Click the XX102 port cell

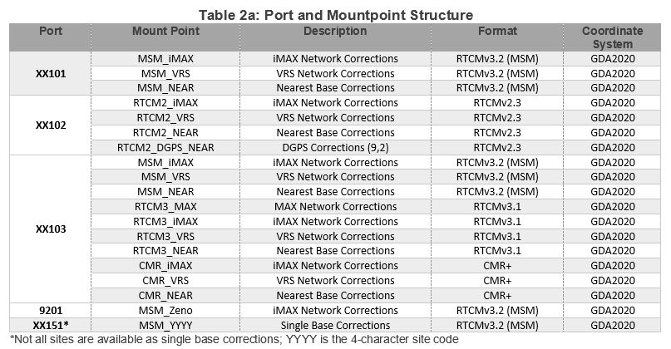point(51,125)
